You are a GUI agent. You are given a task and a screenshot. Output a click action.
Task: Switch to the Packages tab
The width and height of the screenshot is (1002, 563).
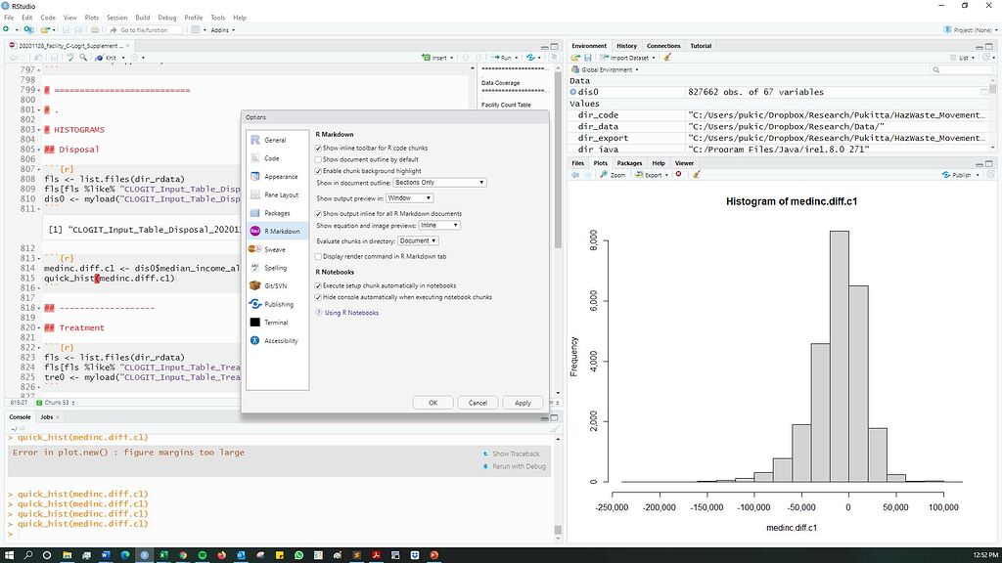(x=630, y=163)
